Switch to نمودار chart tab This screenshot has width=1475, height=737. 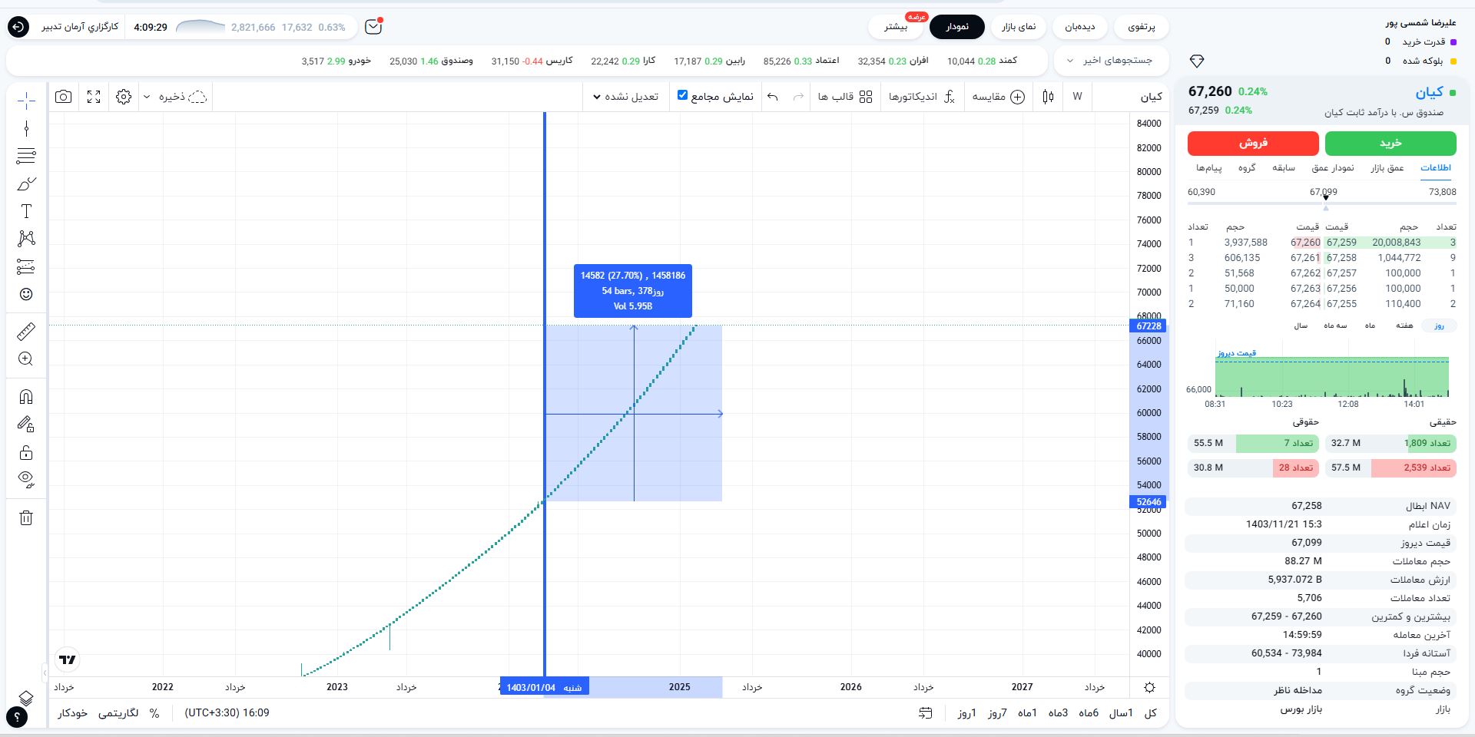957,27
